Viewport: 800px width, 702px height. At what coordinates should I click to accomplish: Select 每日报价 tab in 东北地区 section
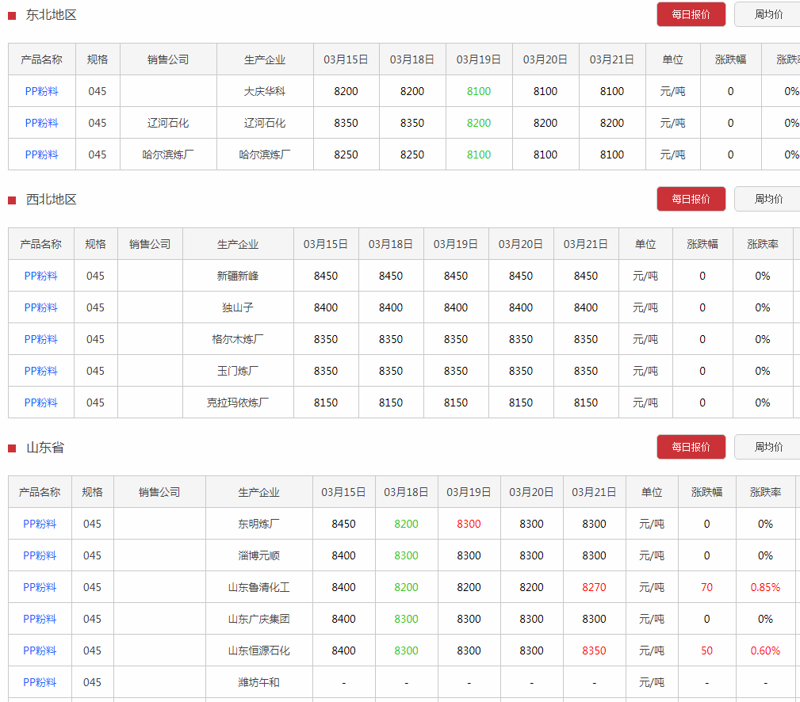691,14
